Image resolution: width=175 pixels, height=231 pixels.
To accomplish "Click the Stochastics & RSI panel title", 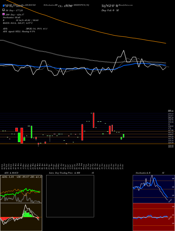I will pos(150,173).
